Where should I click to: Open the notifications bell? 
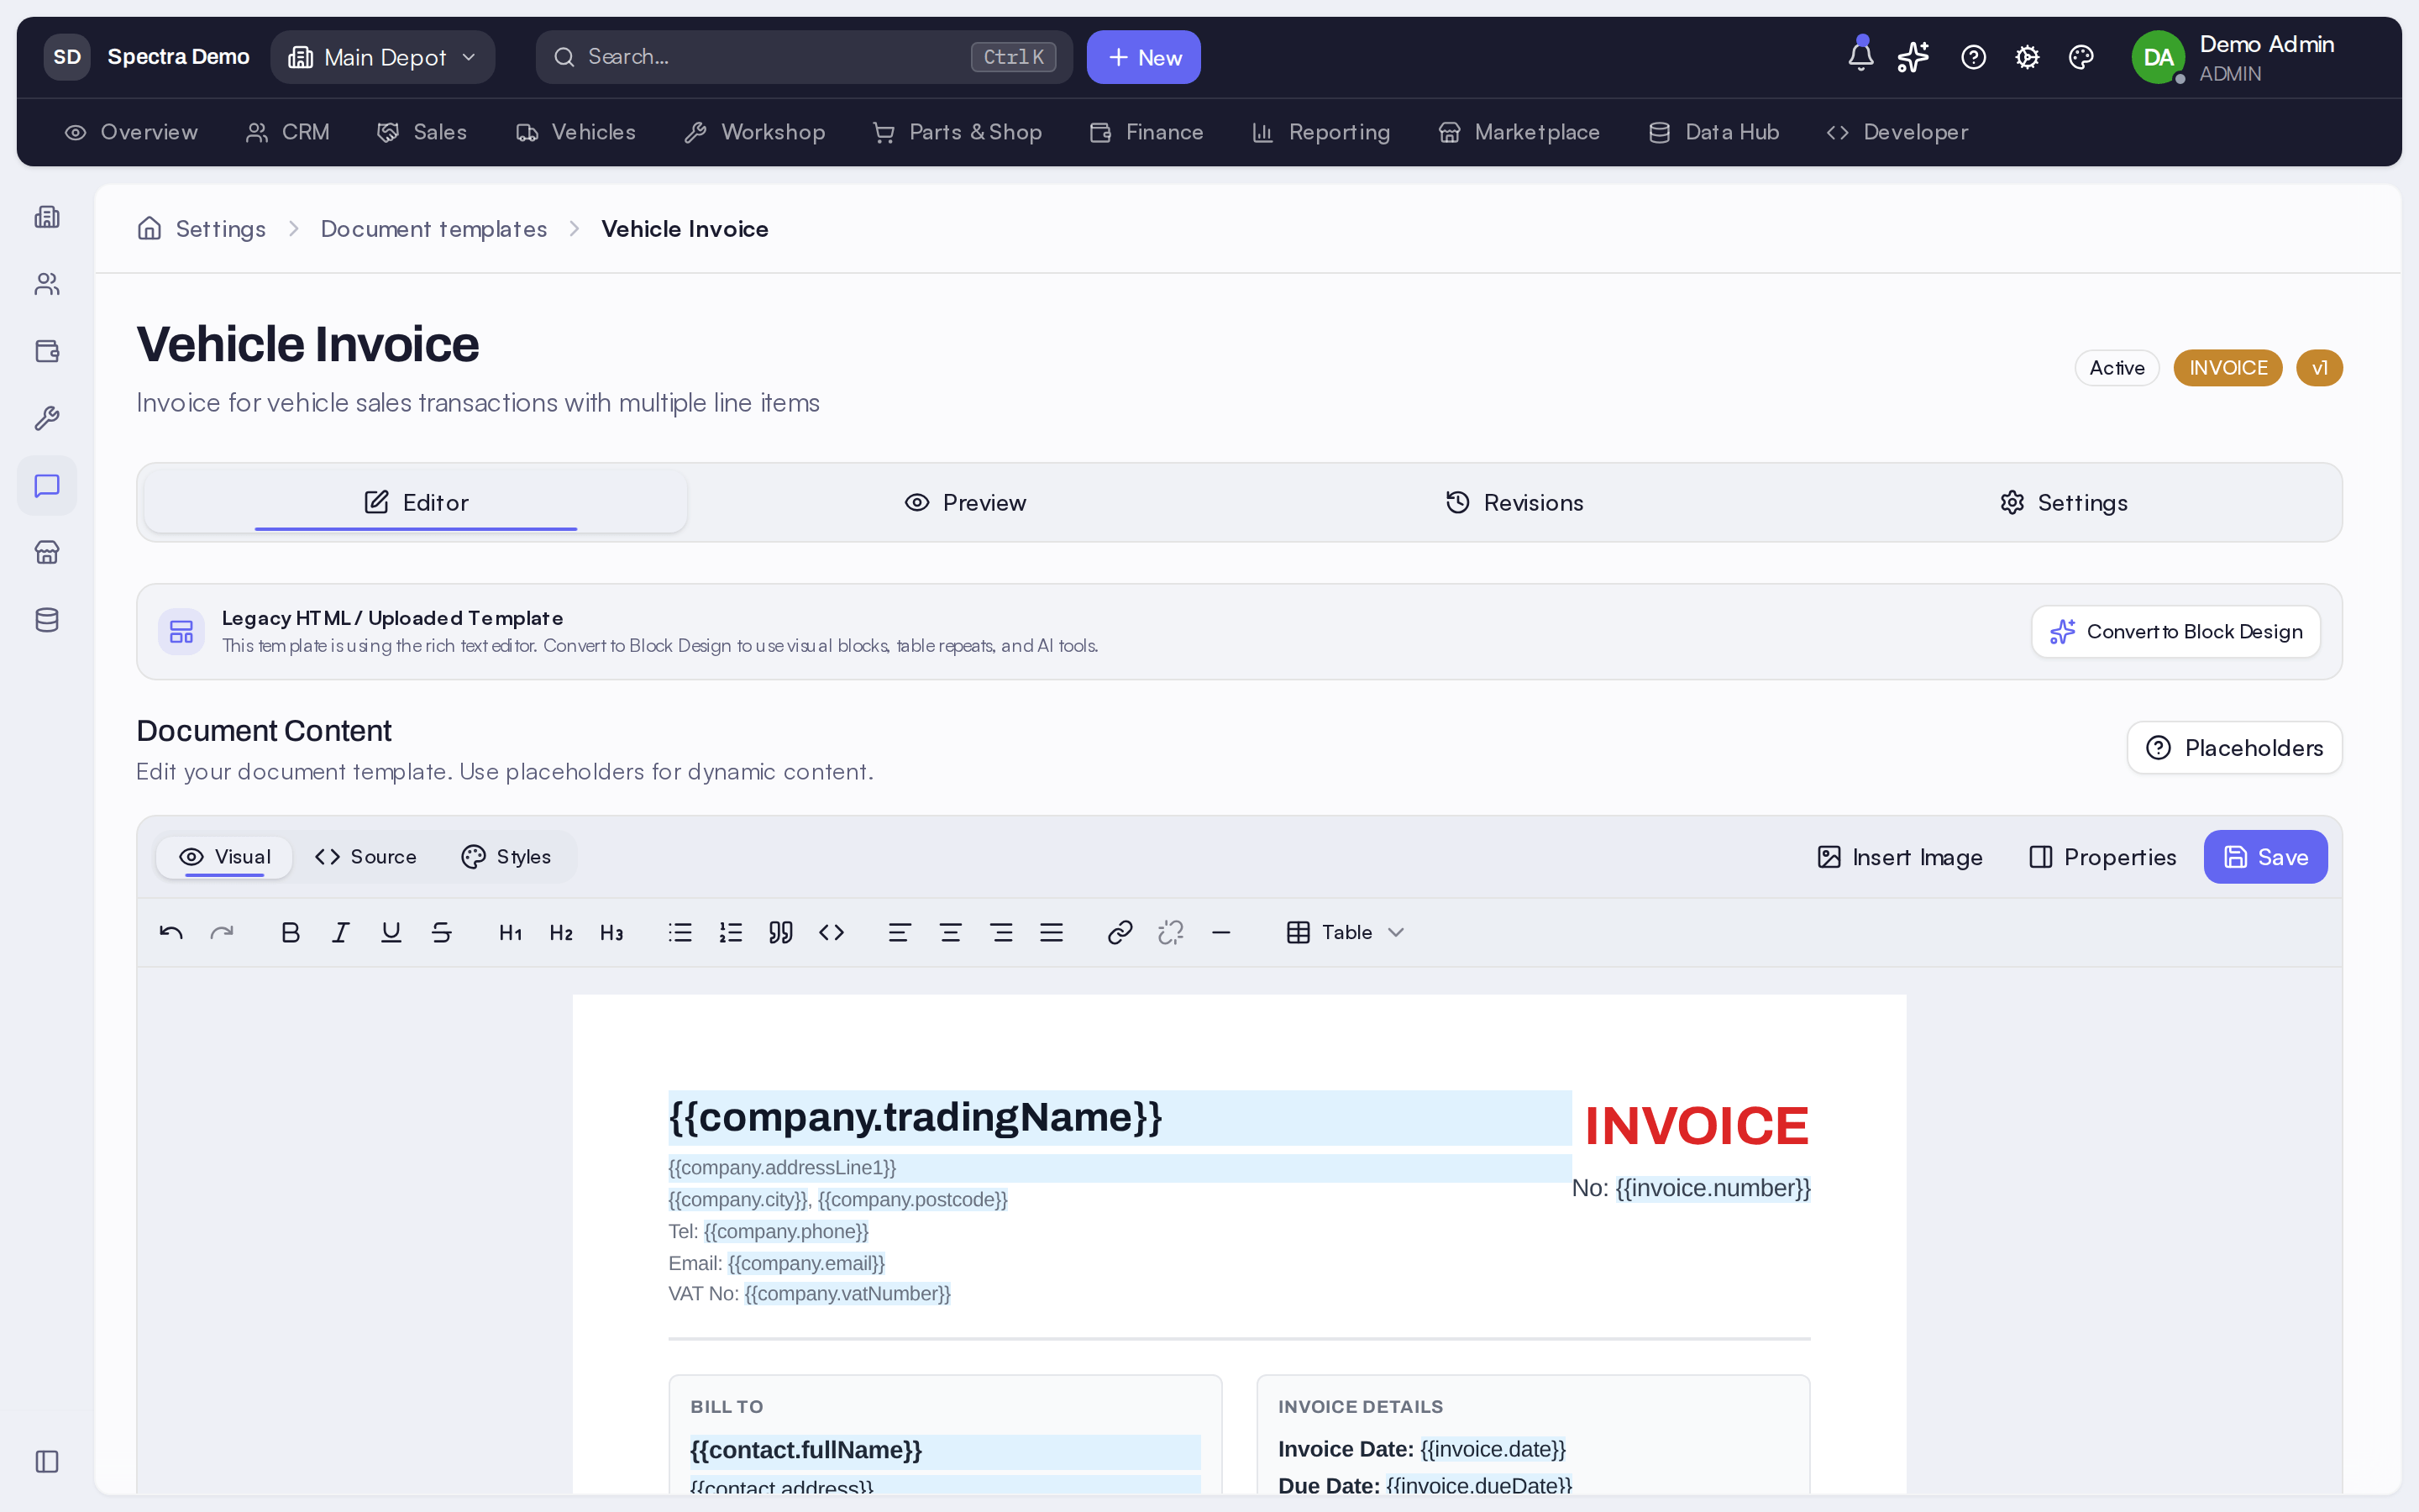(x=1860, y=56)
